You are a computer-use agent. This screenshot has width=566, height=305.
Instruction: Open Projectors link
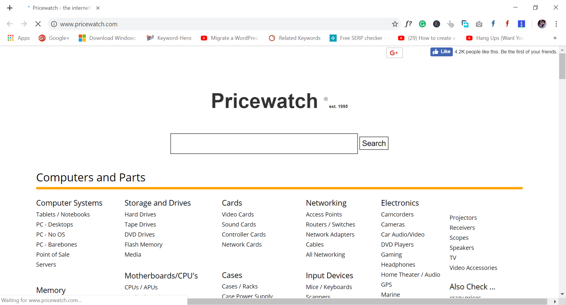click(463, 218)
